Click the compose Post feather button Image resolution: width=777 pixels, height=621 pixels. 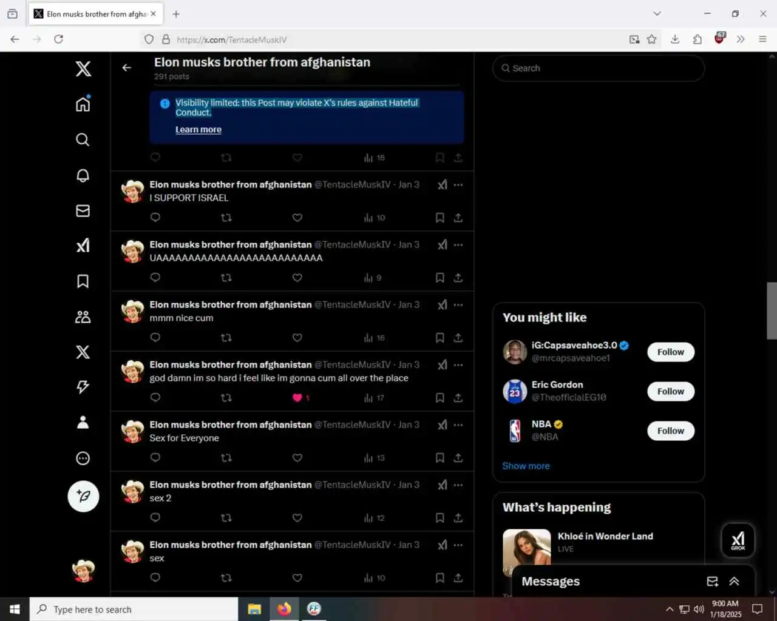click(x=83, y=496)
